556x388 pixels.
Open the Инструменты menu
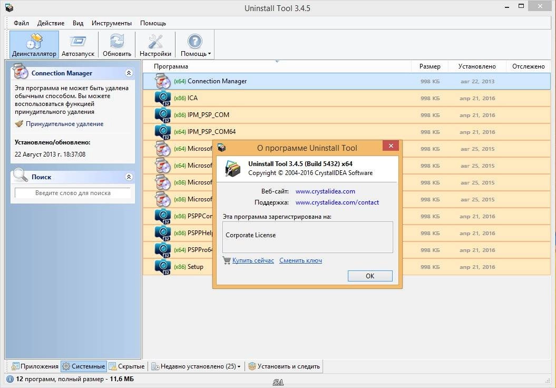coord(112,23)
